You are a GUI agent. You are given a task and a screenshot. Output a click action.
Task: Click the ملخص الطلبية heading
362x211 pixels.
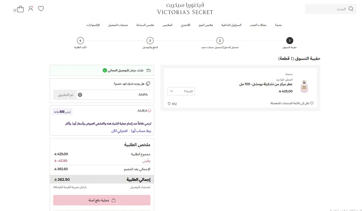pyautogui.click(x=137, y=145)
